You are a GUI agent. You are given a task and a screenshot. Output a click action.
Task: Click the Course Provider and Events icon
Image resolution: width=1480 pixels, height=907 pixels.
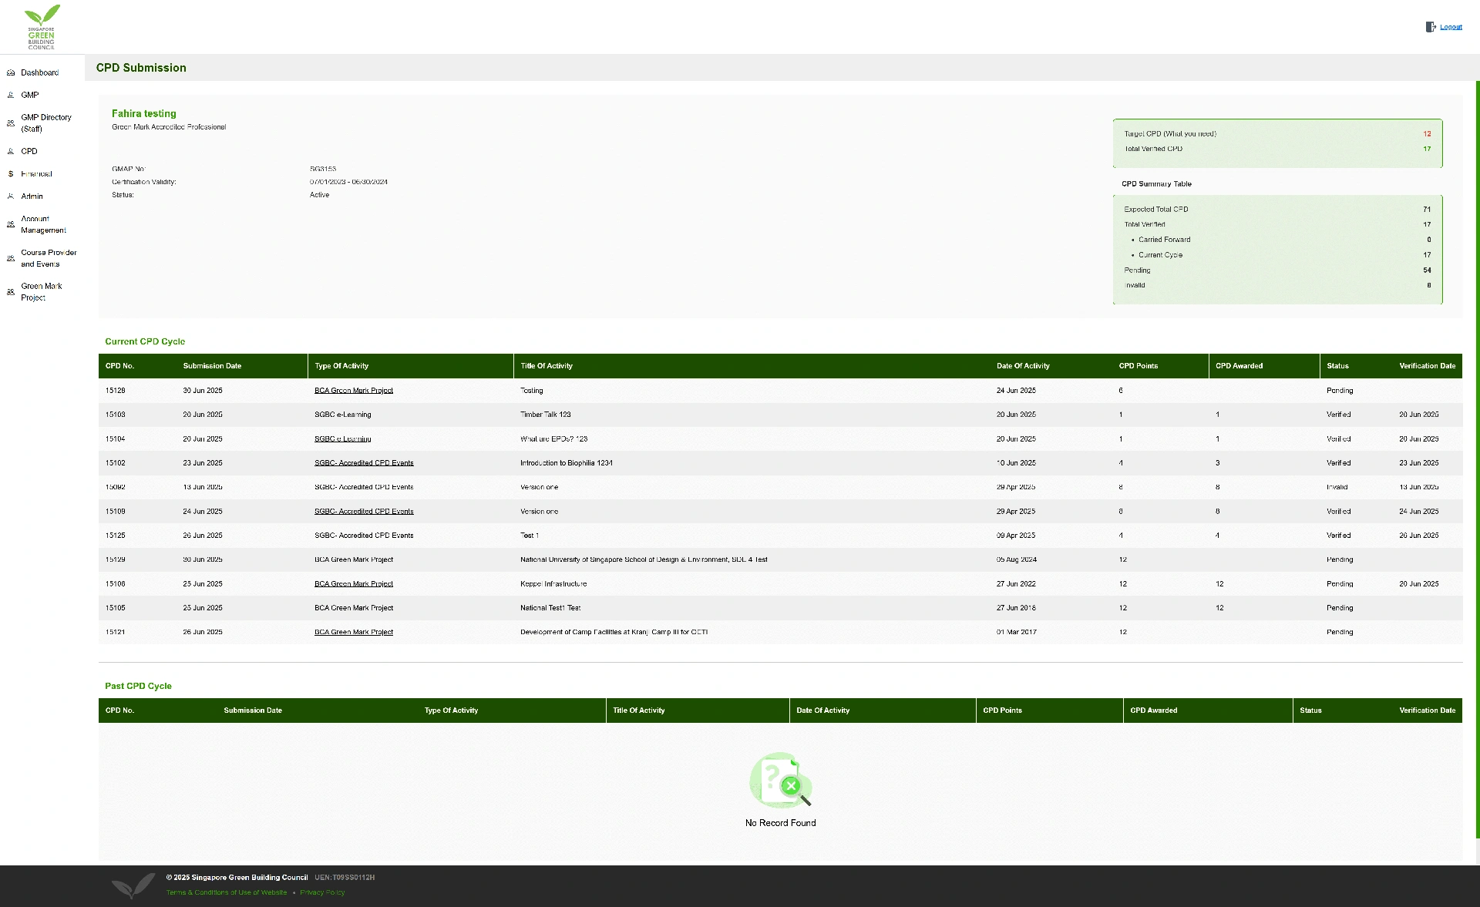pyautogui.click(x=11, y=258)
